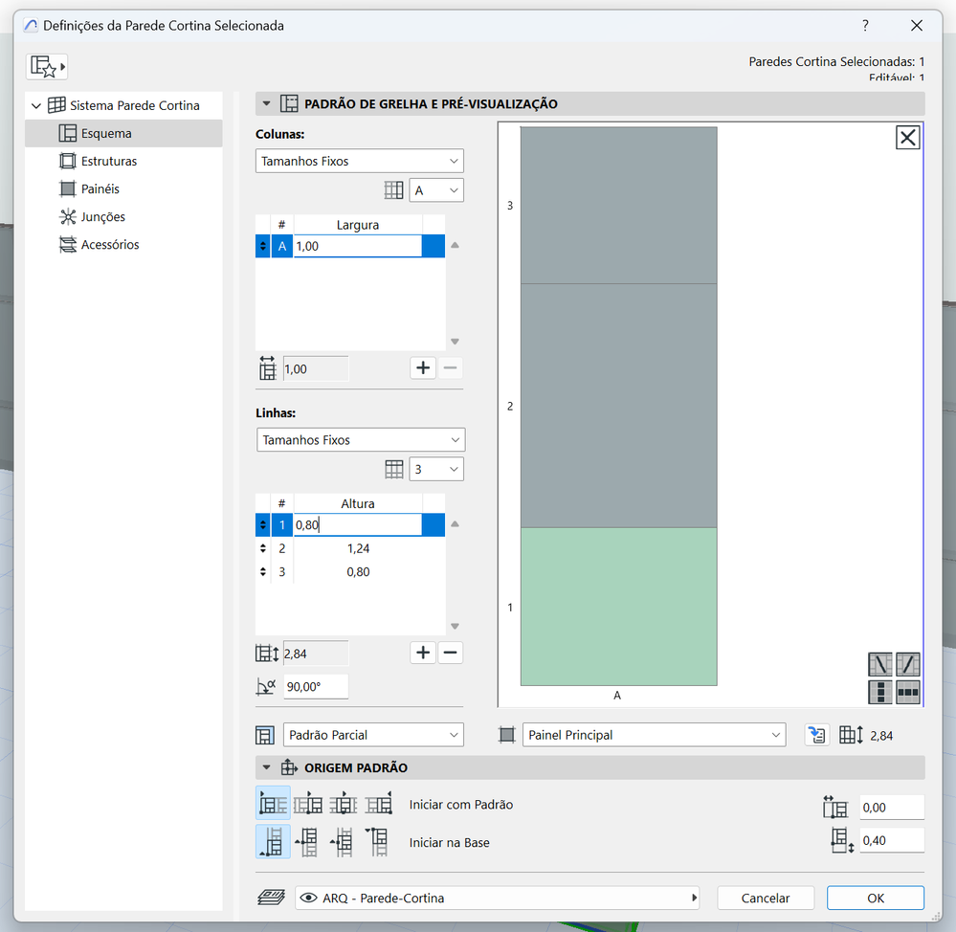Viewport: 956px width, 932px height.
Task: Click the column grid count icon
Action: click(394, 190)
